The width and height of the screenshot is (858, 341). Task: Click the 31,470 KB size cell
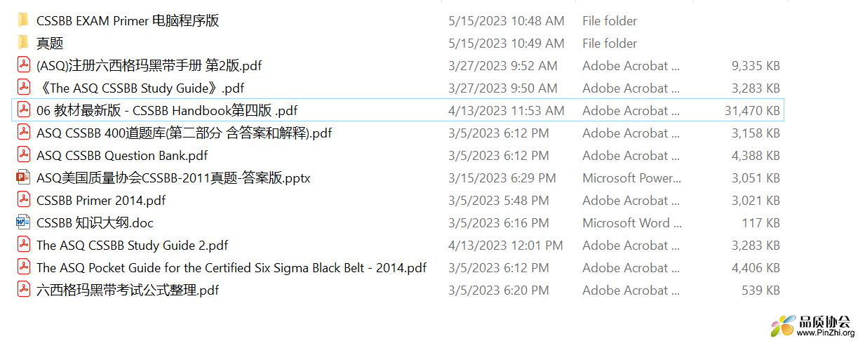pos(752,110)
